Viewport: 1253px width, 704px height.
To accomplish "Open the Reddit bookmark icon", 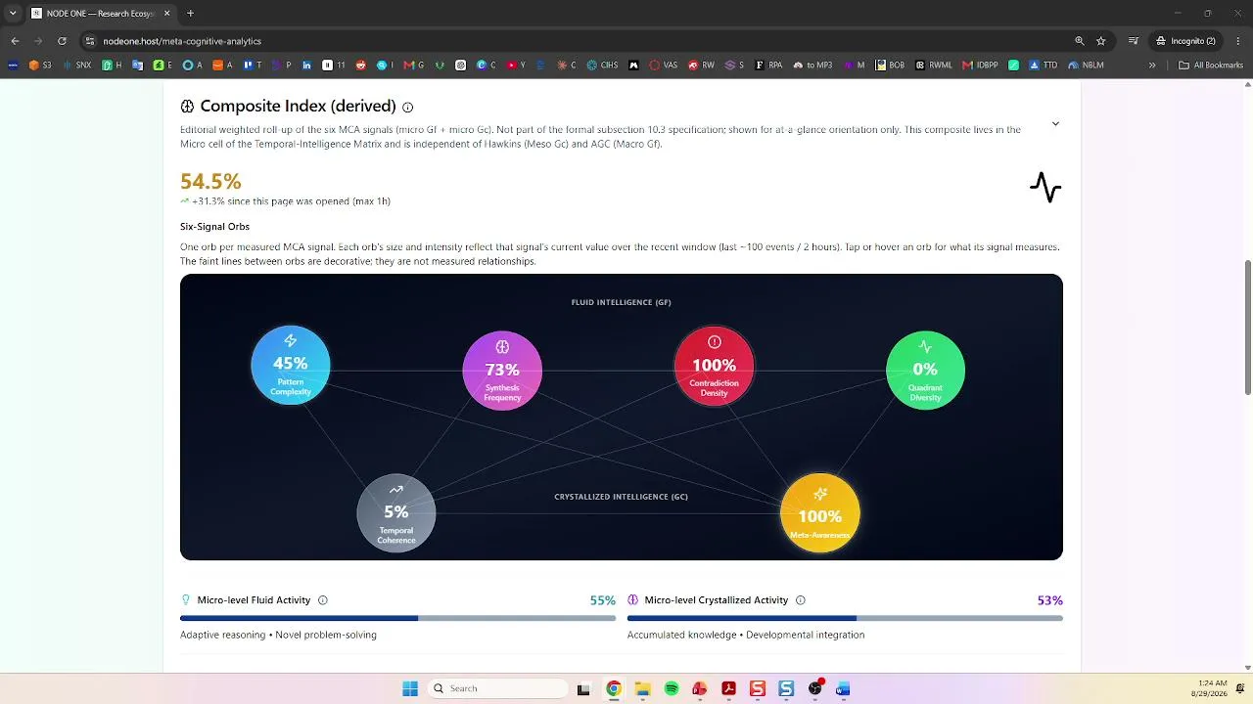I will [x=360, y=66].
